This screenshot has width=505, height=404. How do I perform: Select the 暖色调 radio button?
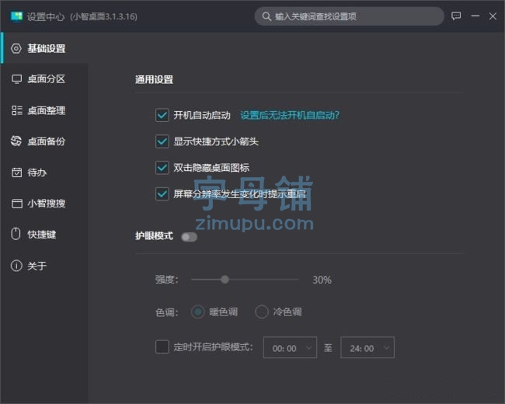(198, 312)
